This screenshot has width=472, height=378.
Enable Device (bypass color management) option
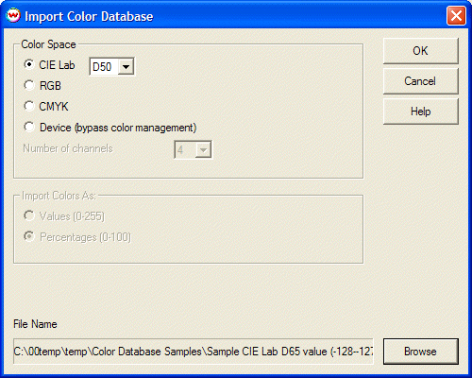click(x=29, y=128)
